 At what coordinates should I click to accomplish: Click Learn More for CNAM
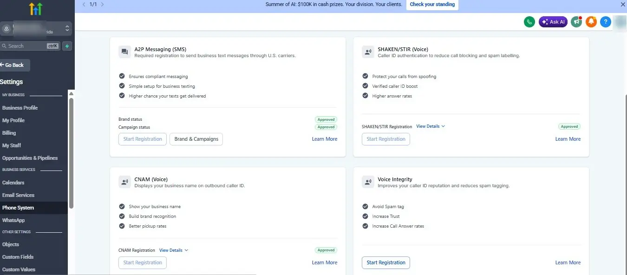[x=325, y=262]
